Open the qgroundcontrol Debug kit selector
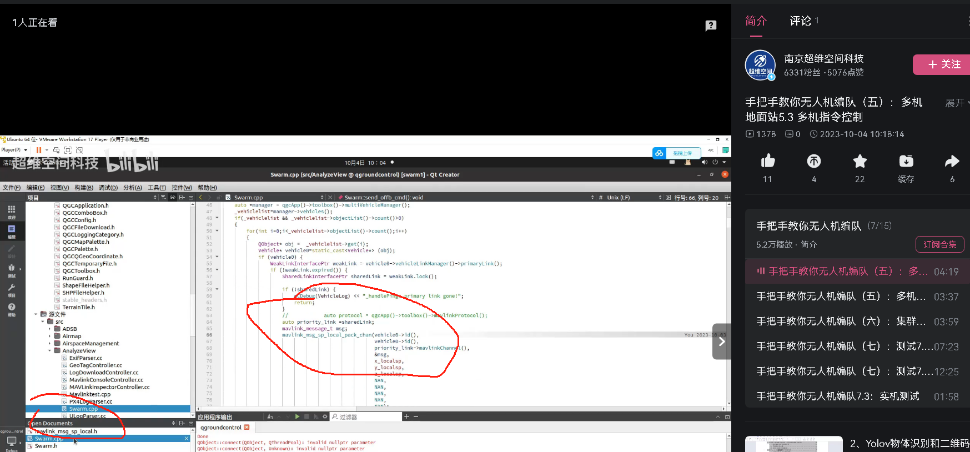 pos(12,441)
